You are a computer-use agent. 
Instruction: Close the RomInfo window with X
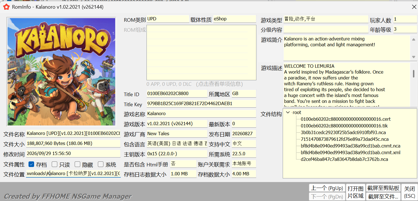[414, 7]
